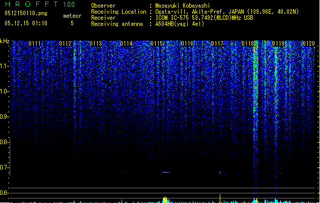Click the 0118 time marker
Screen dimensions: 320x203
coord(248,44)
